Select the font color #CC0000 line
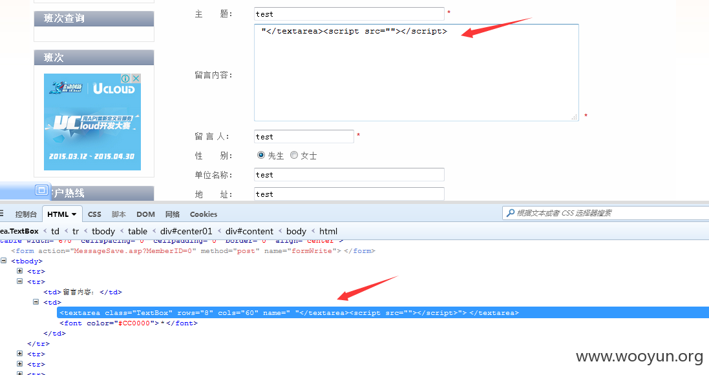Image resolution: width=709 pixels, height=375 pixels. tap(129, 323)
